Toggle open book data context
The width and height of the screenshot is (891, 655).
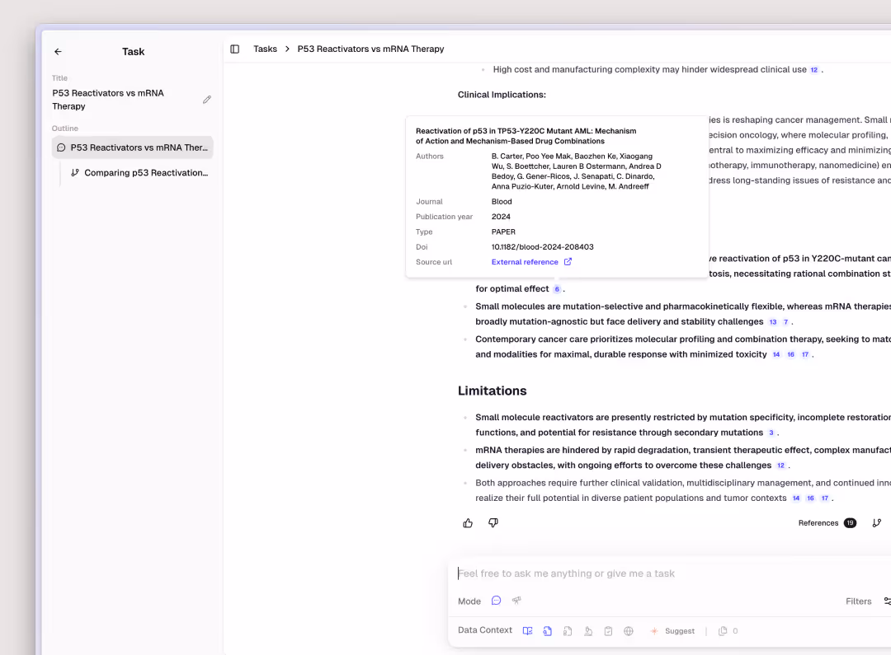point(527,630)
